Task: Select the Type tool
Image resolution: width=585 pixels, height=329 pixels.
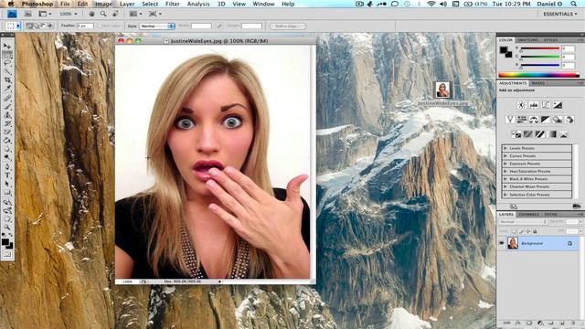Action: [7, 175]
